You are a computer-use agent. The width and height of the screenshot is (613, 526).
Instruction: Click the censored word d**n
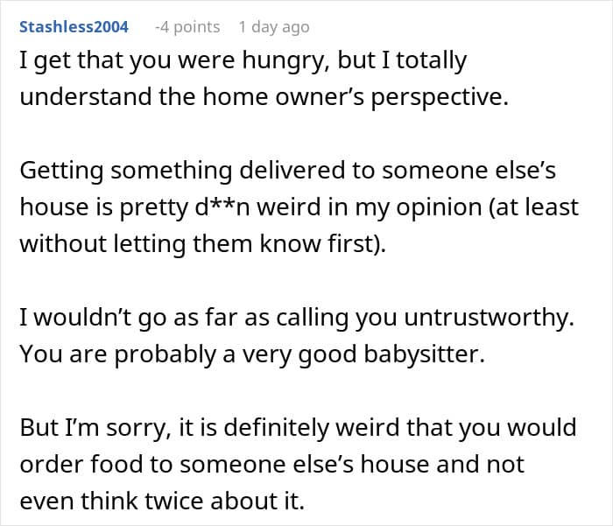pyautogui.click(x=222, y=207)
